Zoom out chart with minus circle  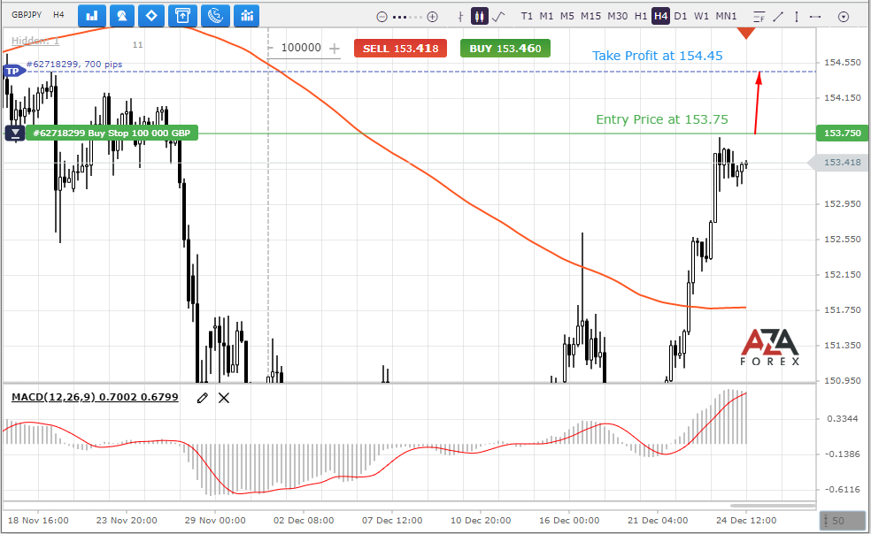[382, 17]
